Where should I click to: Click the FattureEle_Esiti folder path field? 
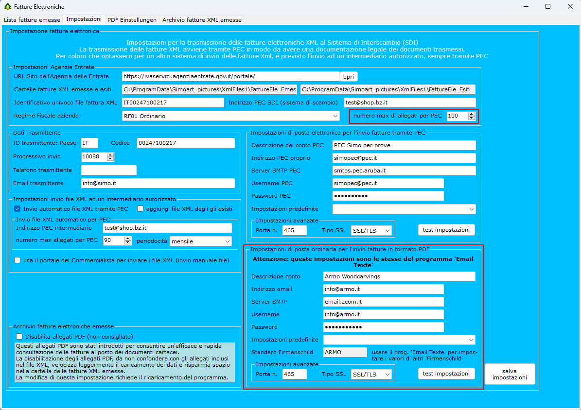pyautogui.click(x=388, y=89)
